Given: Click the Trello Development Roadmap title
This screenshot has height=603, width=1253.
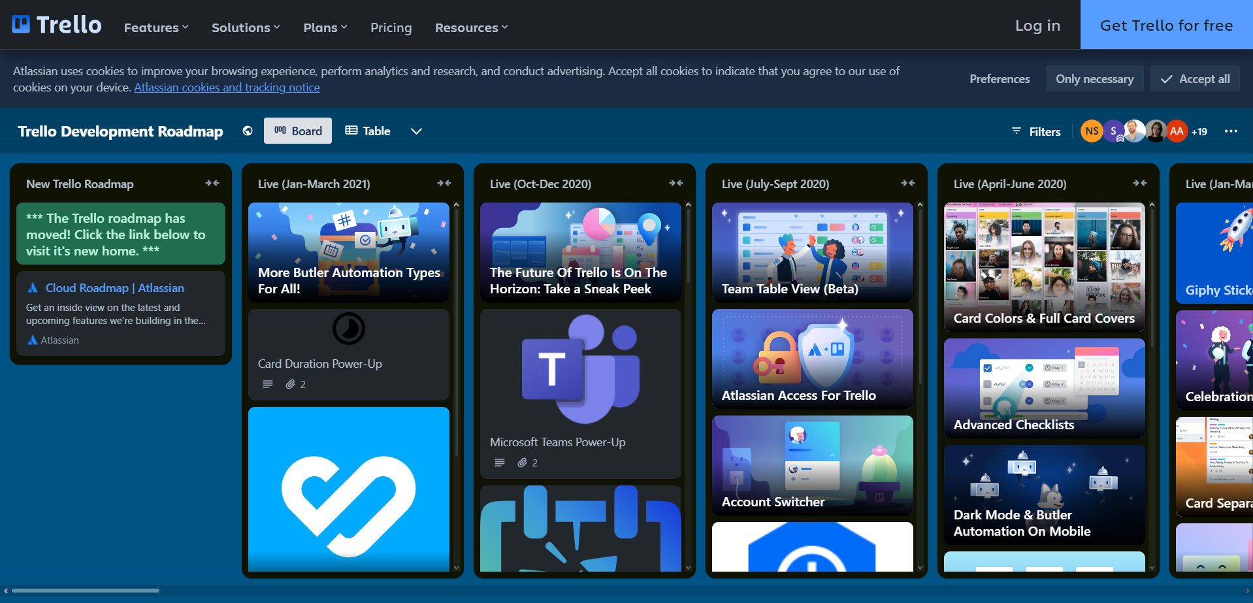Looking at the screenshot, I should click(x=120, y=131).
